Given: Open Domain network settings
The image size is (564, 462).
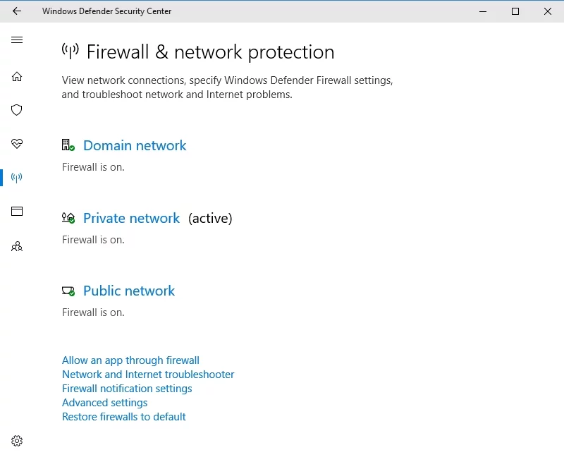Looking at the screenshot, I should coord(135,145).
